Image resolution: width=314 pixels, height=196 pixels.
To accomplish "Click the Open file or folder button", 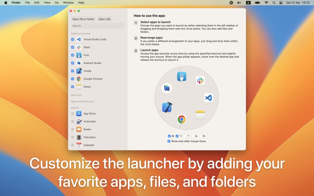I will [83, 19].
